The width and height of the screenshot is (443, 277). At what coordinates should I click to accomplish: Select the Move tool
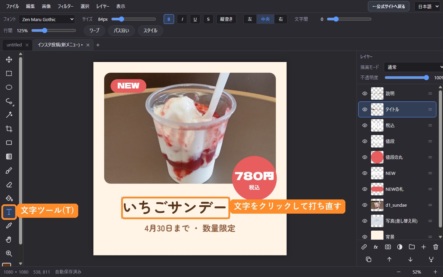click(9, 60)
